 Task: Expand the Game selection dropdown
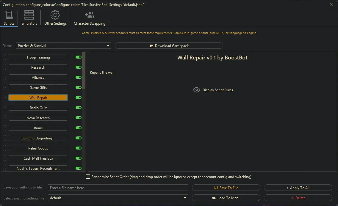click(x=108, y=46)
